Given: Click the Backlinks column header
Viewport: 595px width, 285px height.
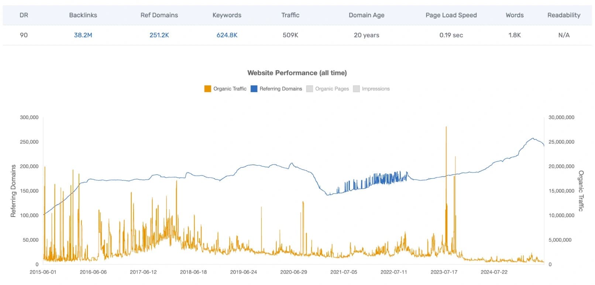Looking at the screenshot, I should (x=83, y=15).
